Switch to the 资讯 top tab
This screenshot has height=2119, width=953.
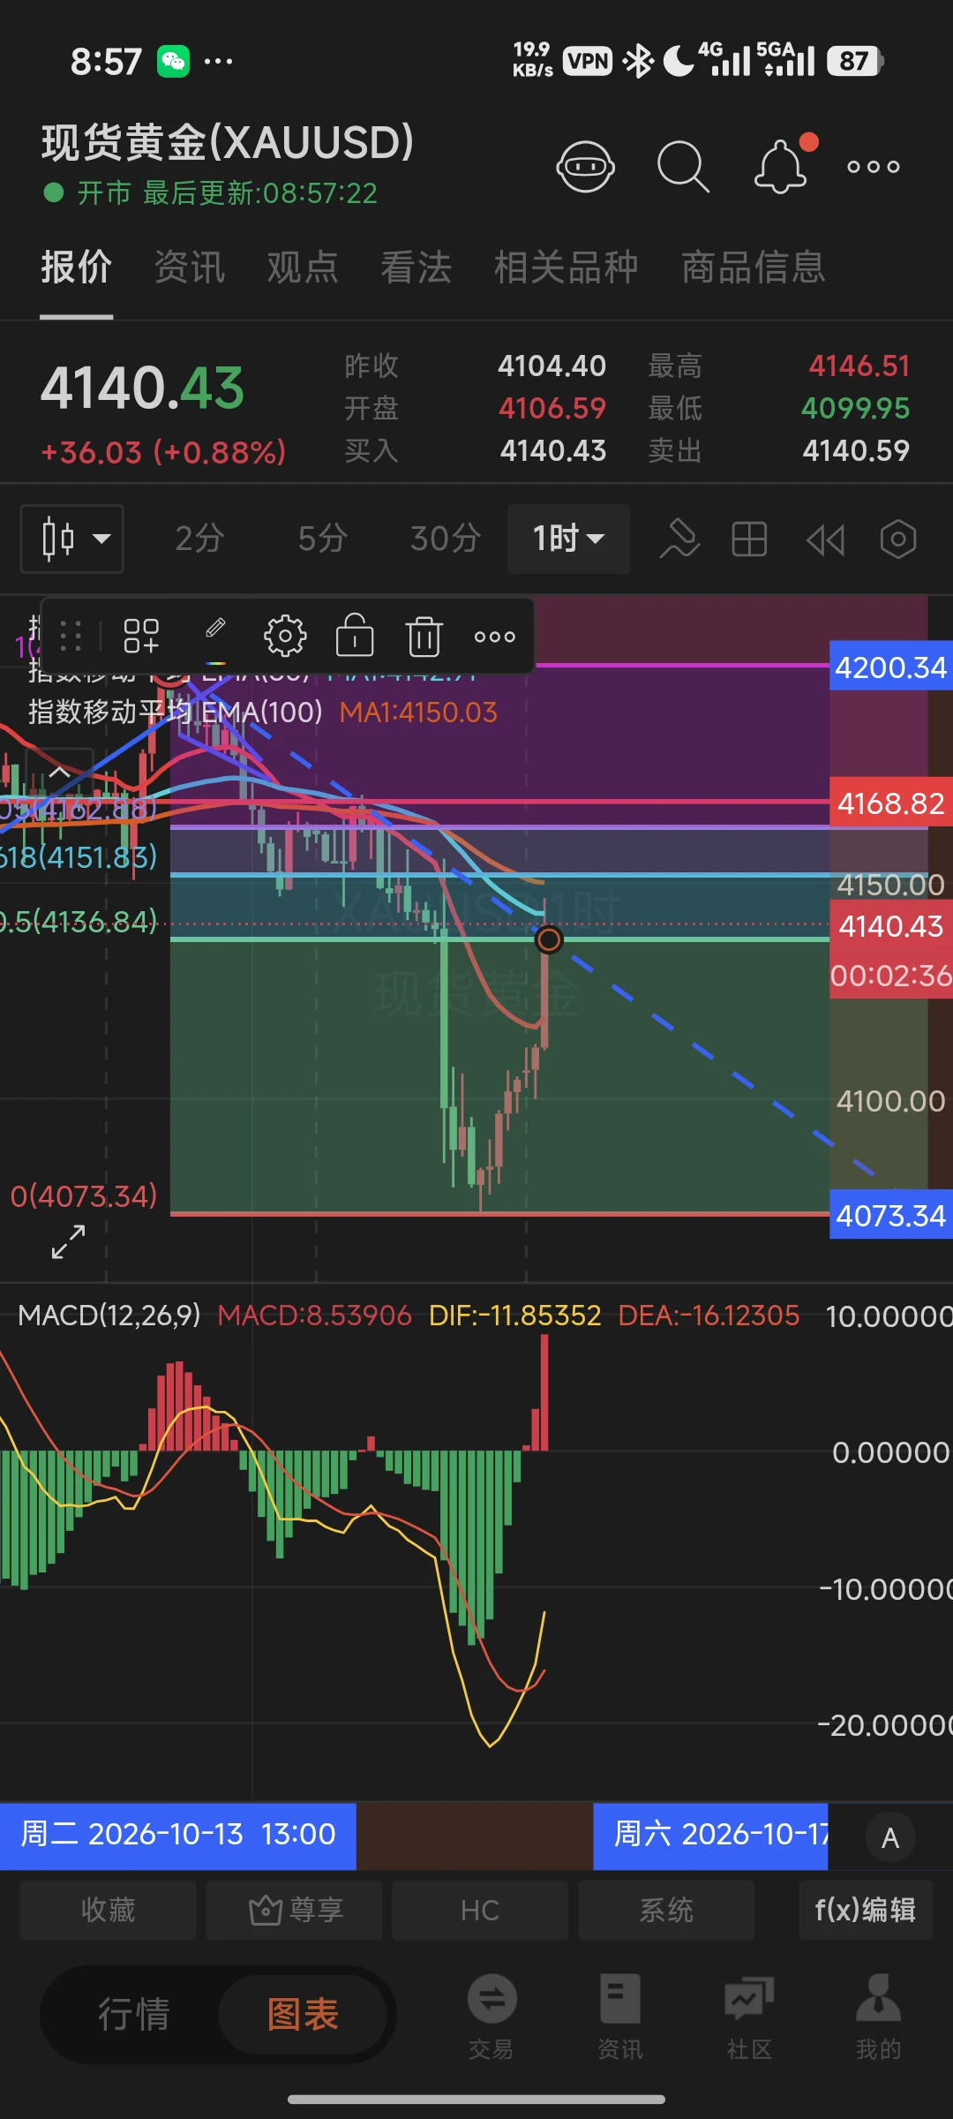click(190, 267)
